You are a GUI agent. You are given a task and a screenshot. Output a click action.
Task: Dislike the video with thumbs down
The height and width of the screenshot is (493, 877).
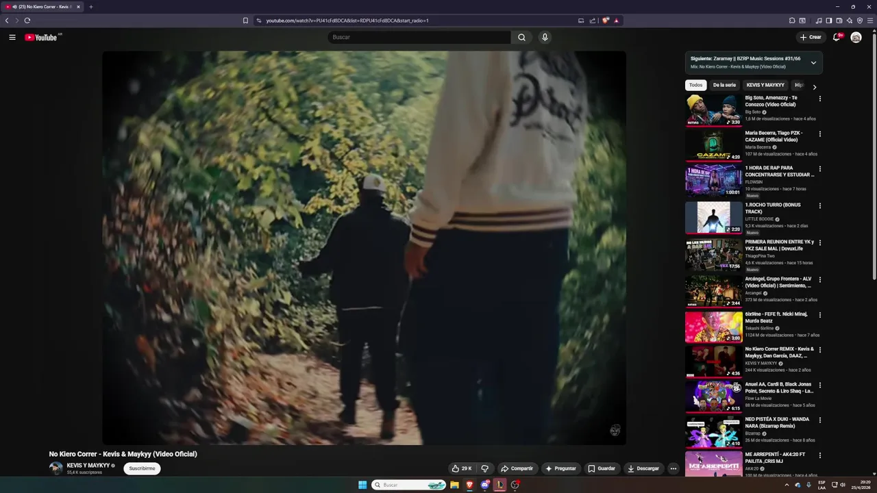(x=484, y=468)
